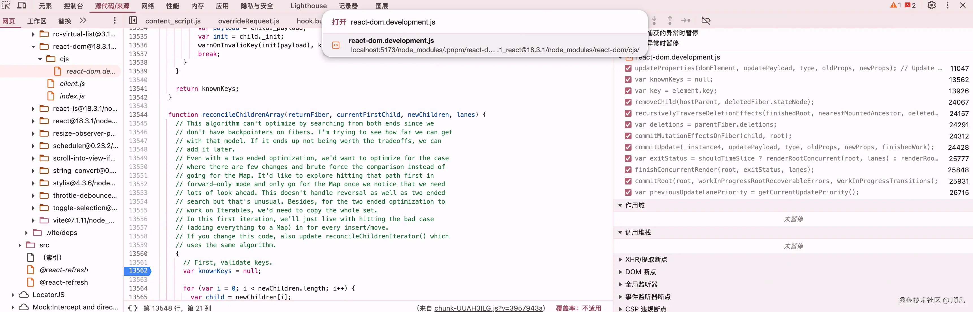Click the step out arrow icon
Screen dimensions: 973x312
pyautogui.click(x=670, y=20)
